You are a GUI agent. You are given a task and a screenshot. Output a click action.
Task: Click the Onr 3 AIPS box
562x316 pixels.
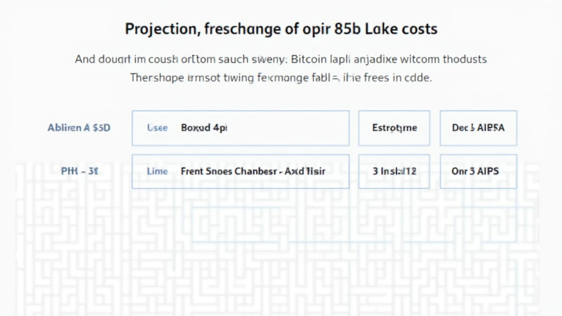[478, 171]
